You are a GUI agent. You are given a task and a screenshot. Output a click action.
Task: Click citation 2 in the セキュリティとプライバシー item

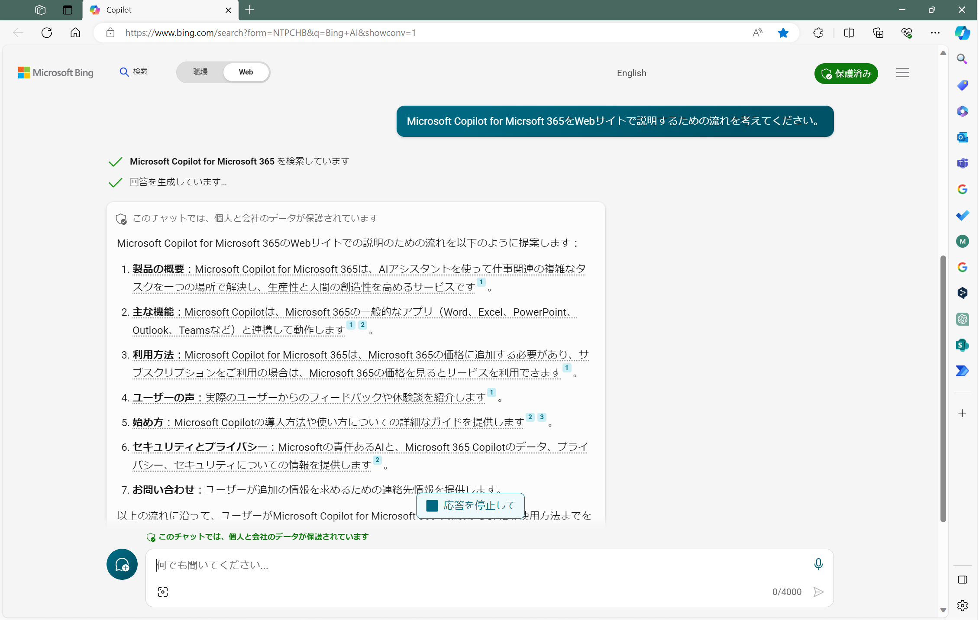[377, 460]
